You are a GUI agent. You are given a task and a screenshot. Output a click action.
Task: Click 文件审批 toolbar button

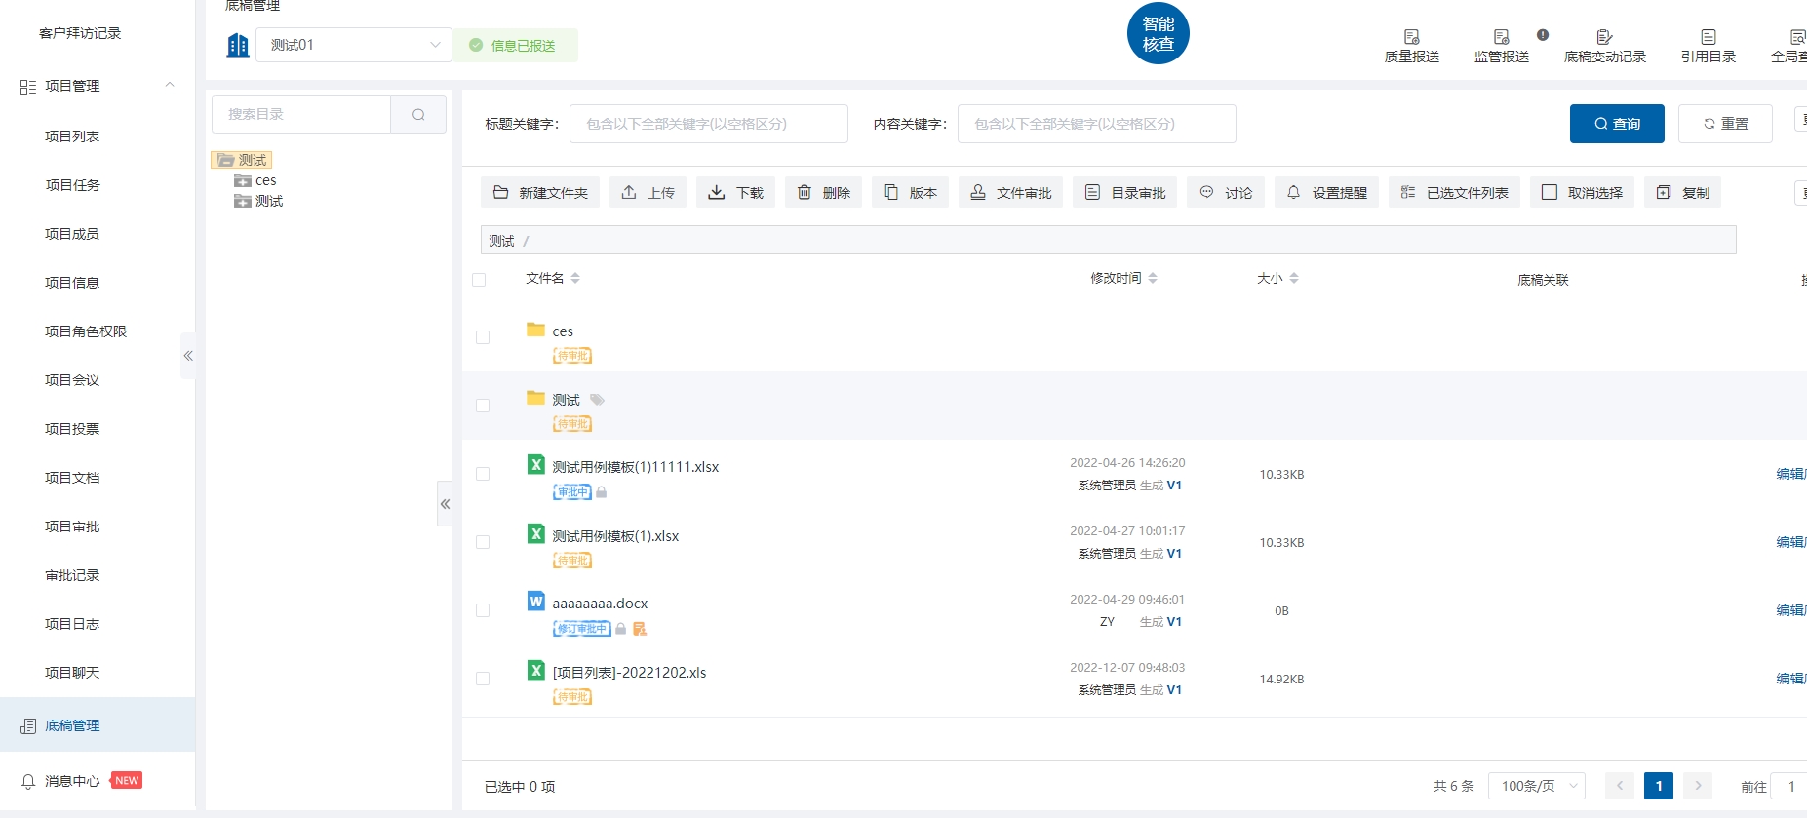[1010, 193]
